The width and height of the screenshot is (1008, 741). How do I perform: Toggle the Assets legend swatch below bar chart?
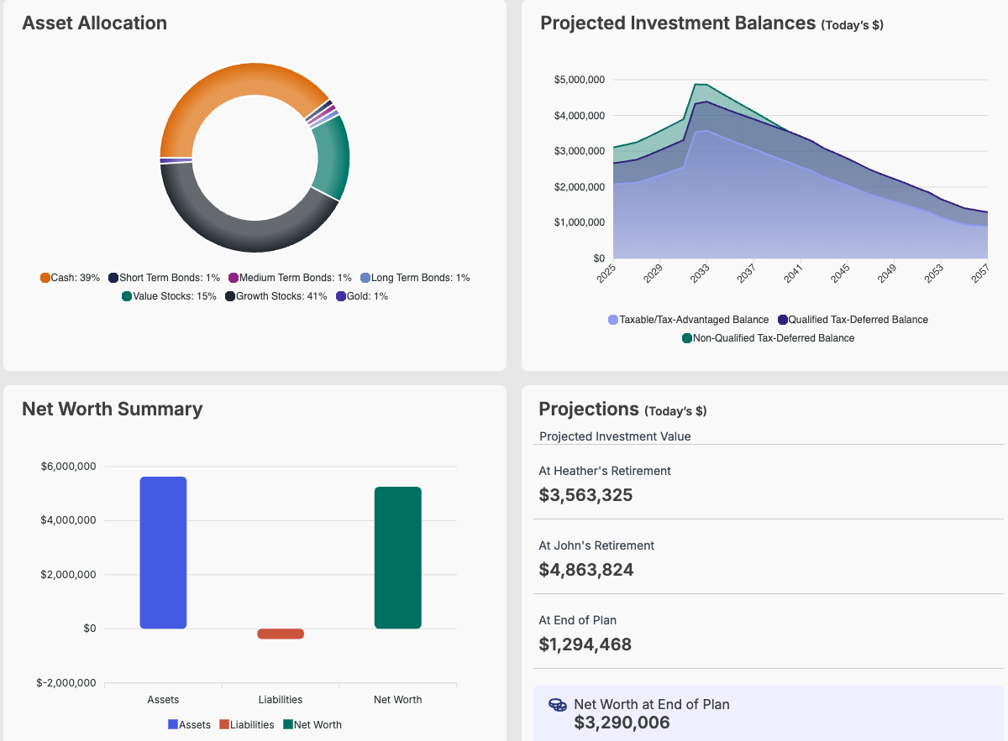(x=174, y=724)
